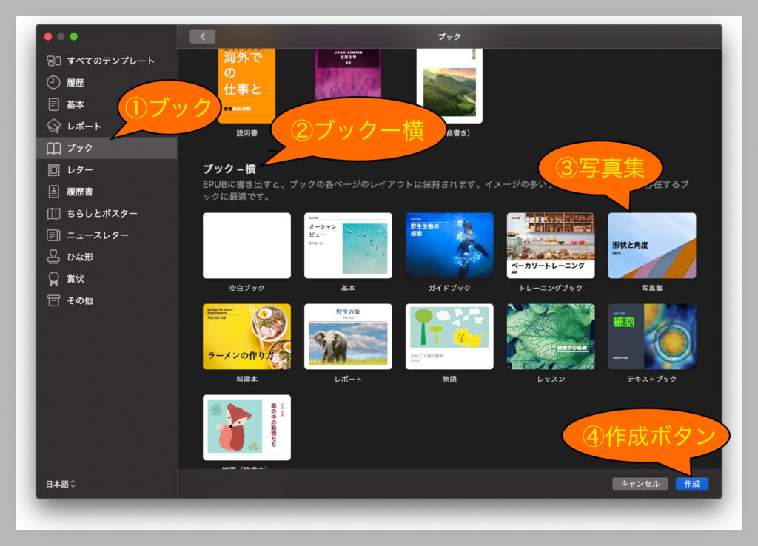
Task: Choose the トレーニングブック bakery template
Action: pos(551,246)
